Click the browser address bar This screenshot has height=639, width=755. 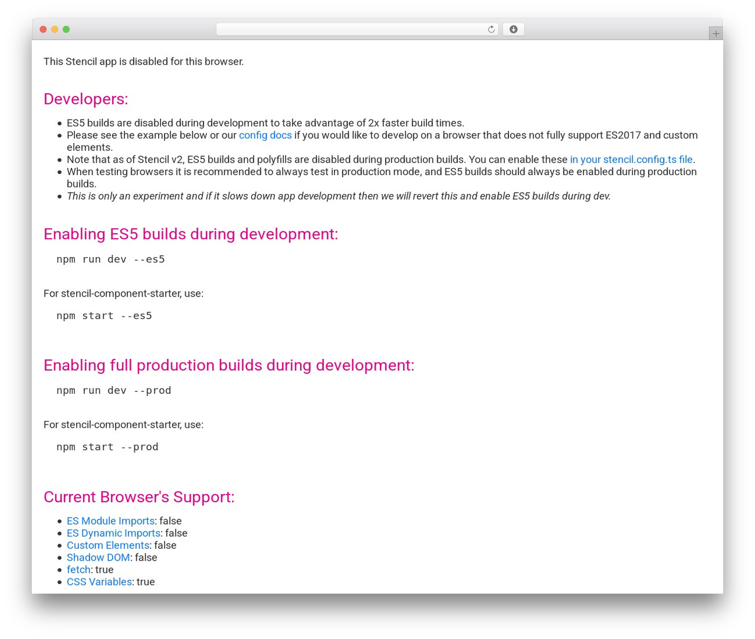click(357, 29)
